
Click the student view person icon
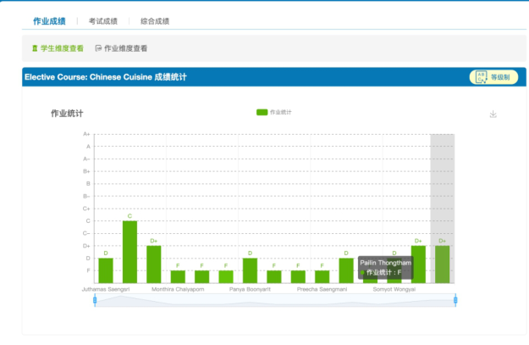[35, 48]
